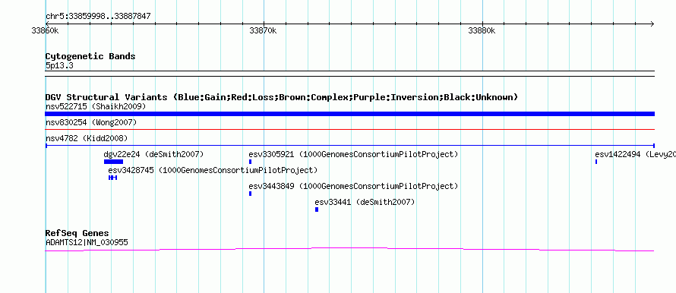676x293 pixels.
Task: Open esv3305921 variant label
Action: (353, 154)
